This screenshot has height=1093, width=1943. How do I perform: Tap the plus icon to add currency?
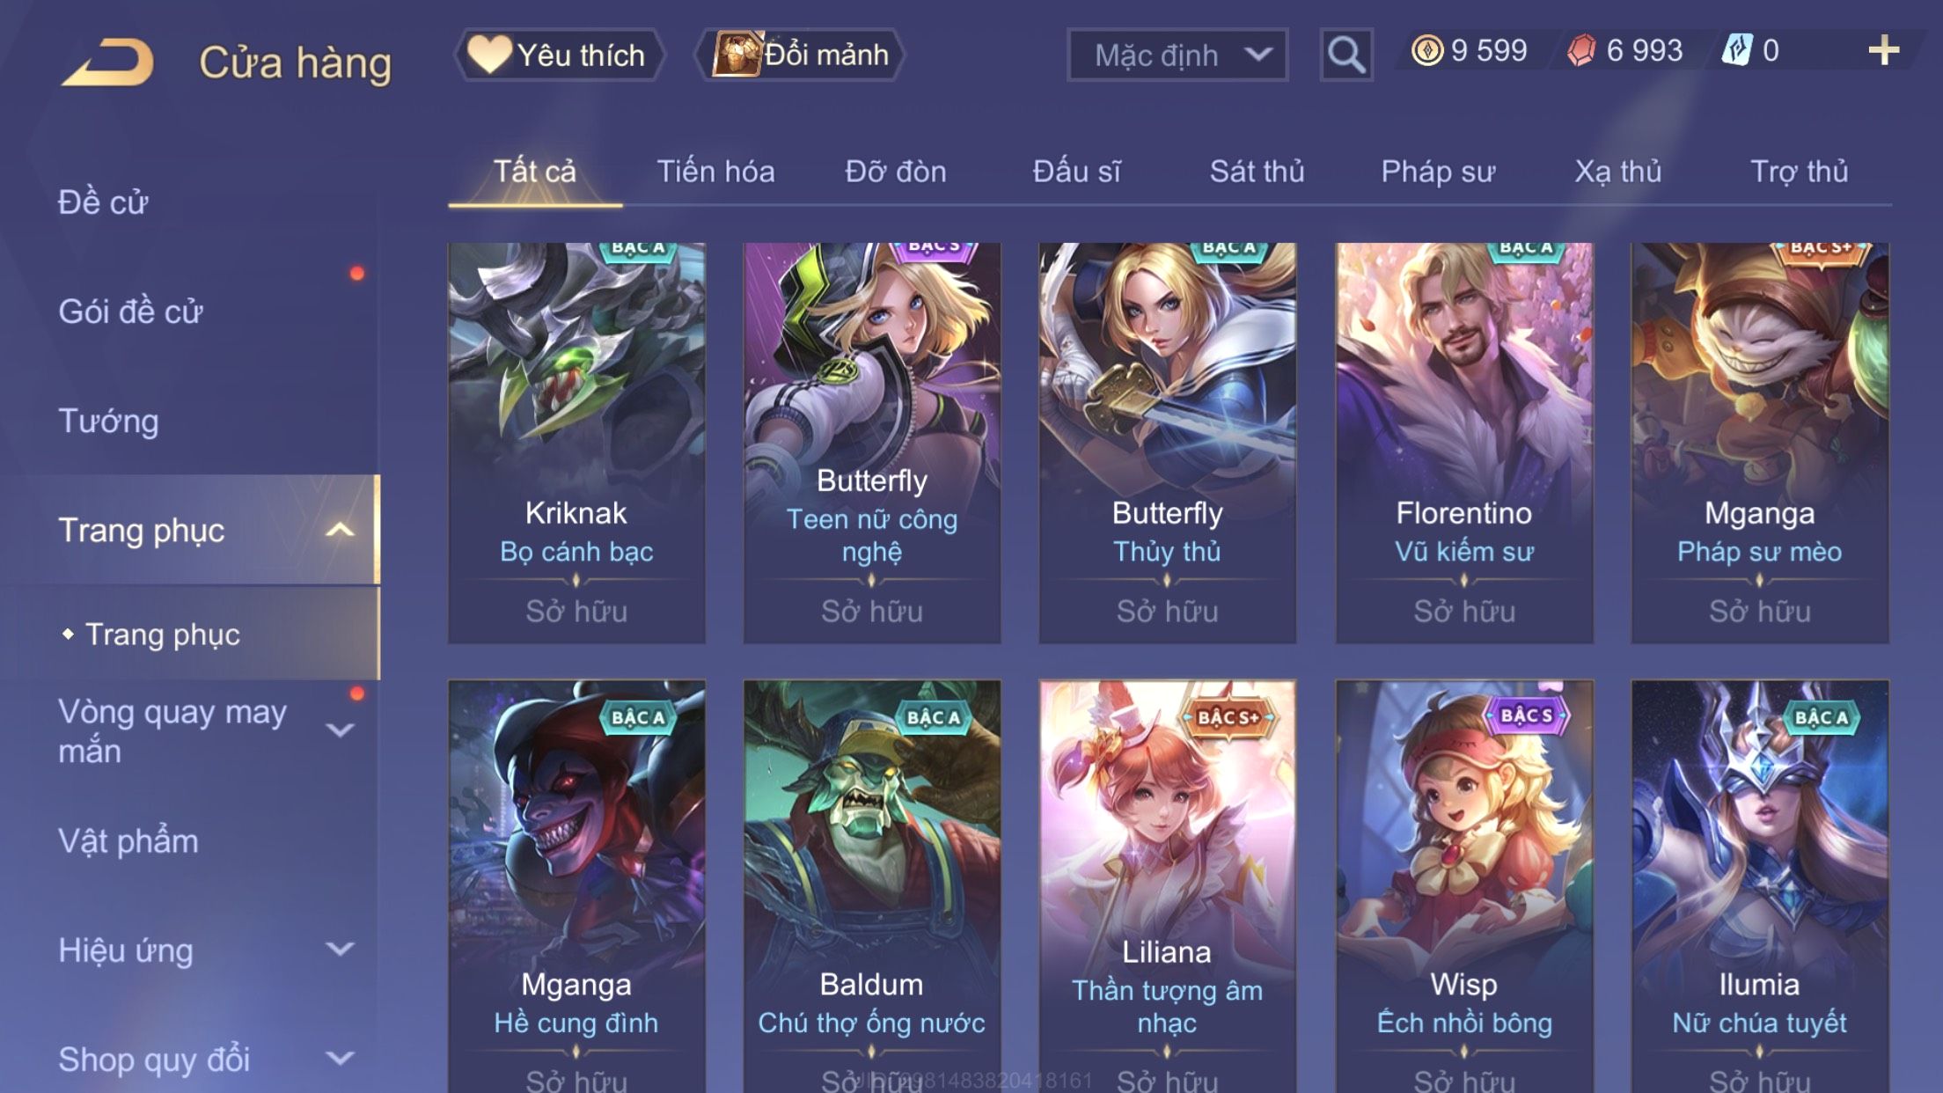coord(1883,51)
